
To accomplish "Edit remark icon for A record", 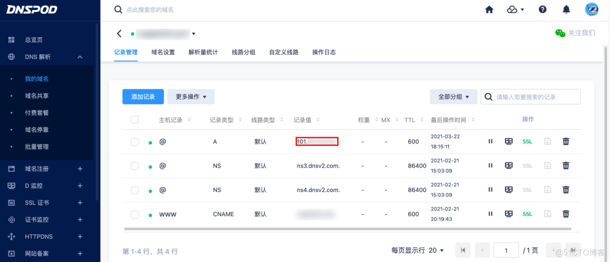I will coord(548,142).
